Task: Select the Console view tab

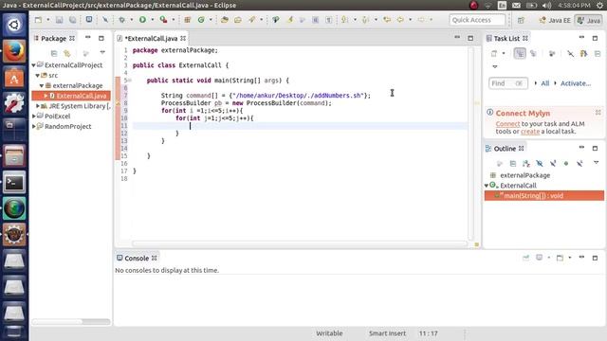Action: tap(137, 258)
